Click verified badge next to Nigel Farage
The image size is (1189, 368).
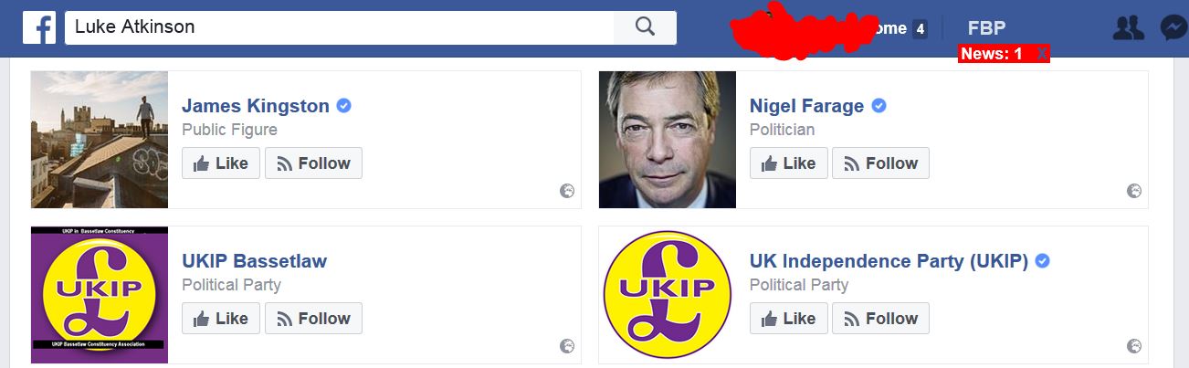click(879, 106)
